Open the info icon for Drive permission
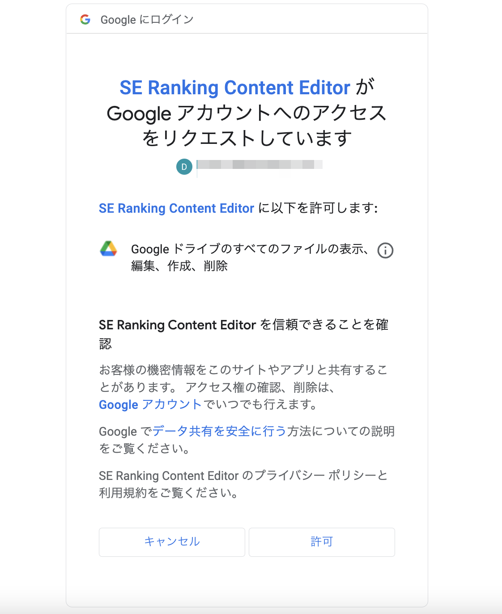The image size is (502, 614). point(385,251)
